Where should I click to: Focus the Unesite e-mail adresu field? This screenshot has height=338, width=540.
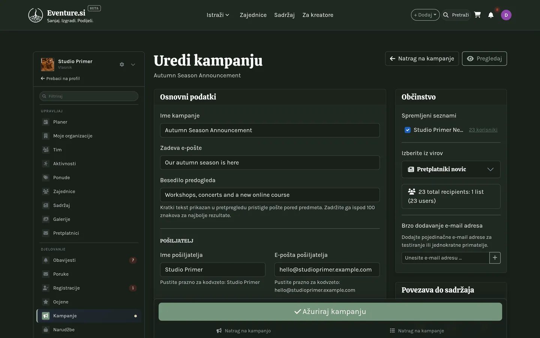(445, 258)
